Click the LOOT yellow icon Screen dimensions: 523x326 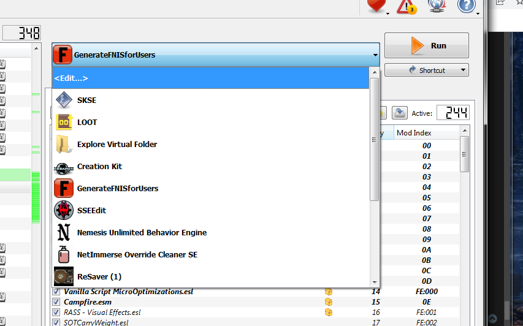(64, 122)
